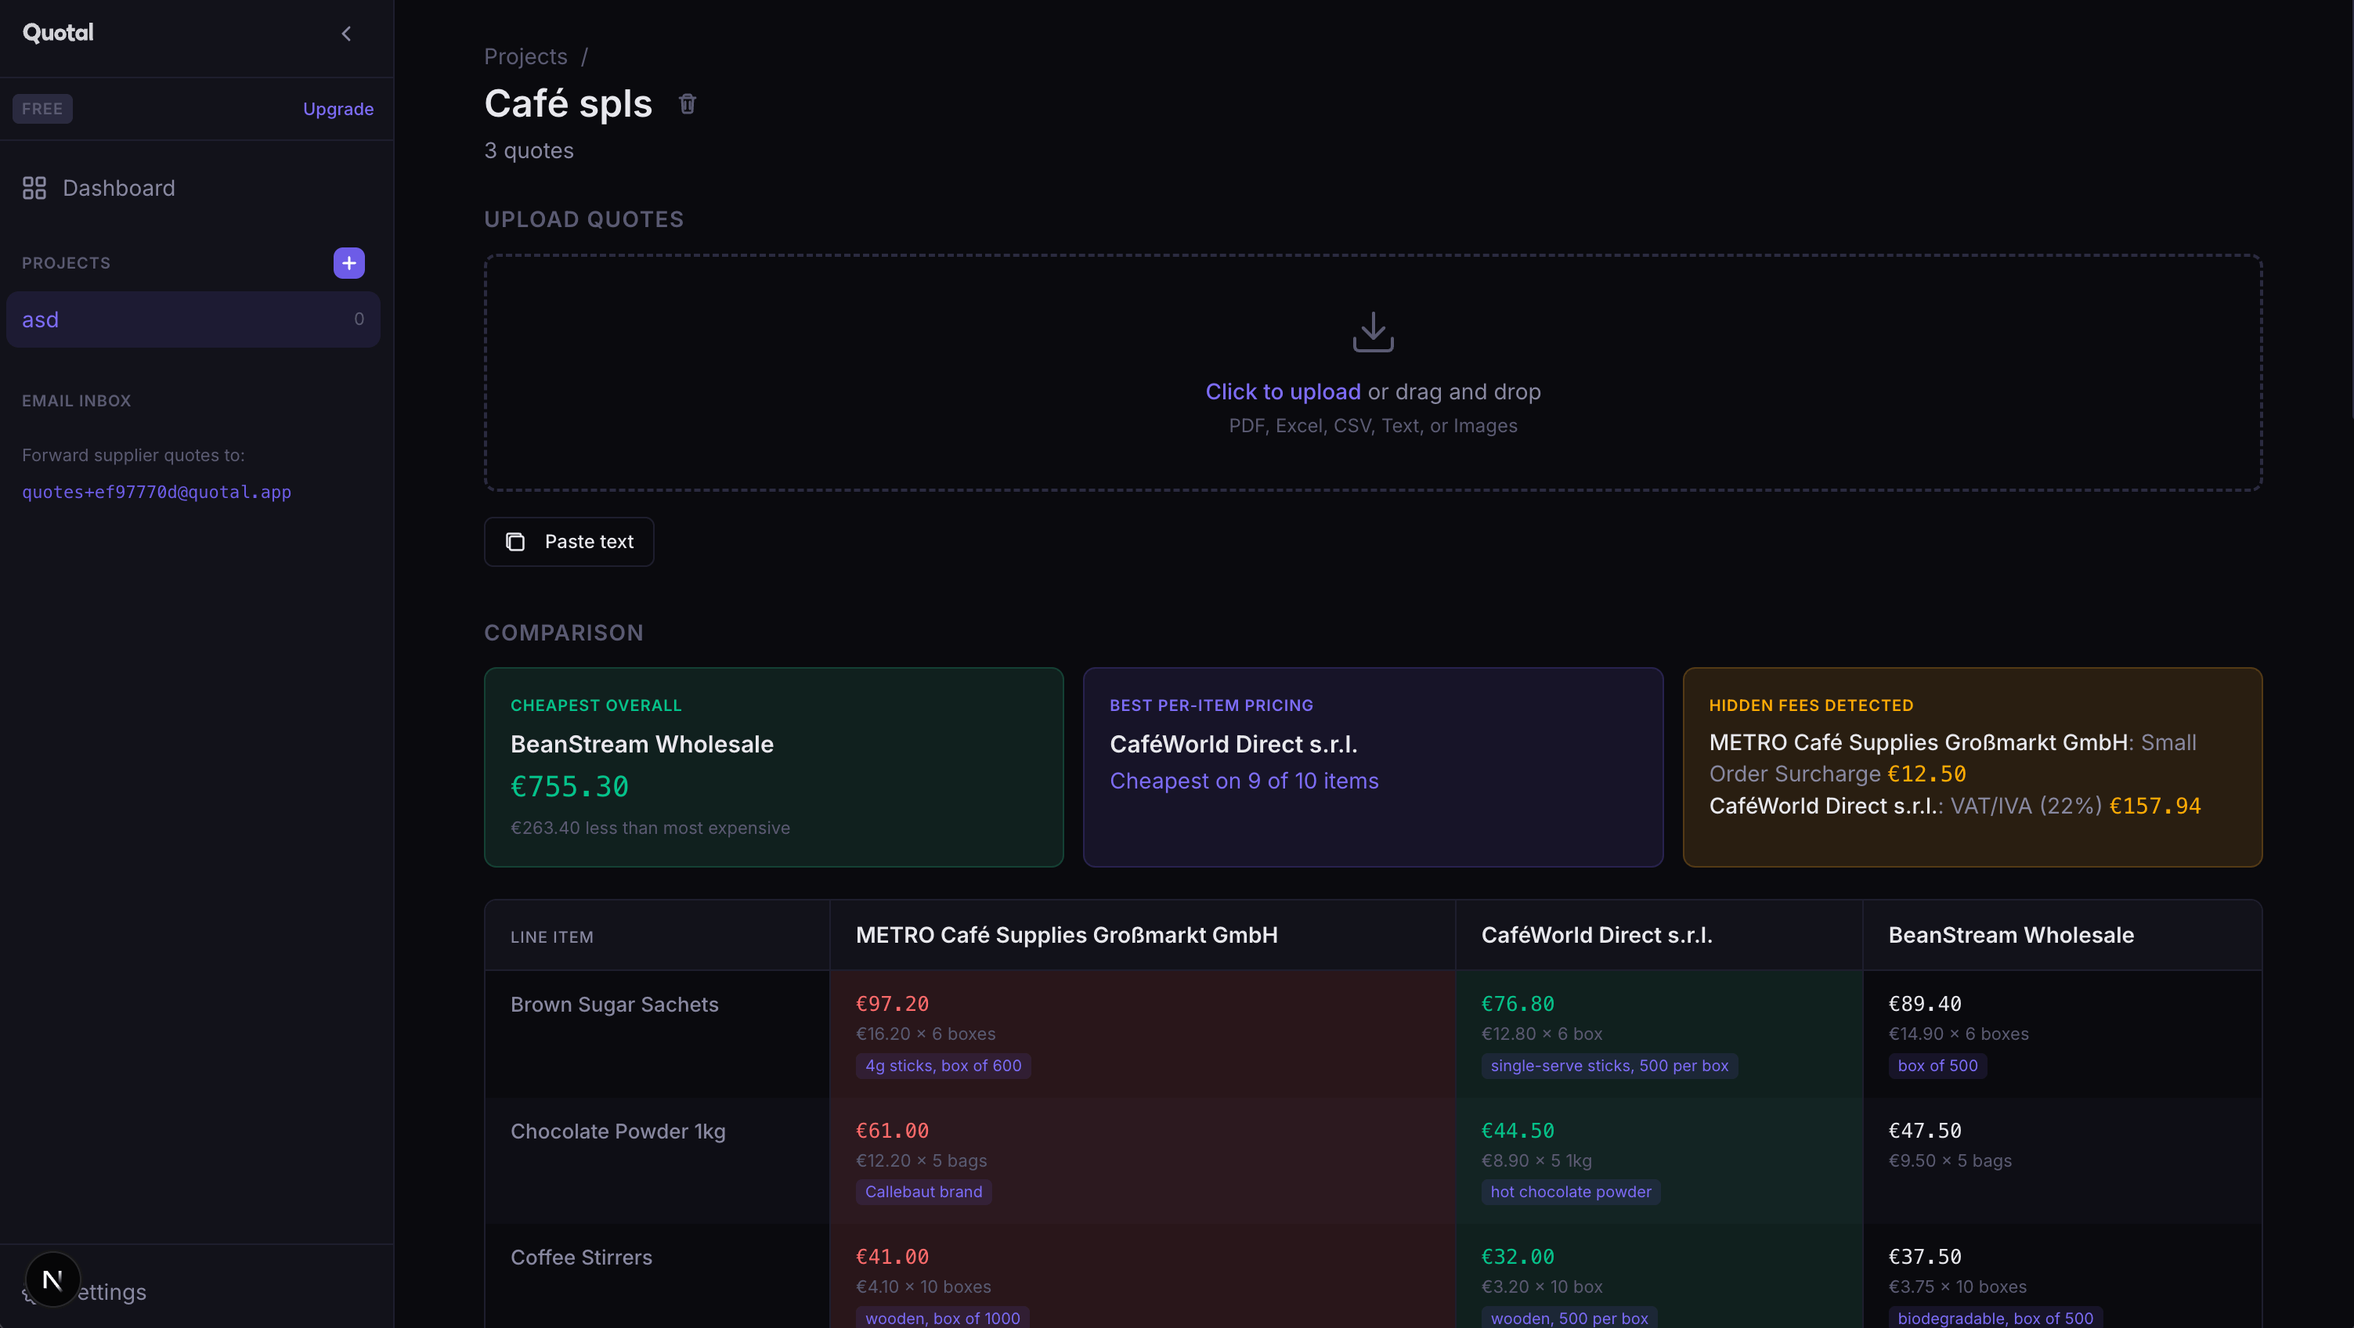The height and width of the screenshot is (1328, 2354).
Task: Click the Click to upload link
Action: [x=1282, y=392]
